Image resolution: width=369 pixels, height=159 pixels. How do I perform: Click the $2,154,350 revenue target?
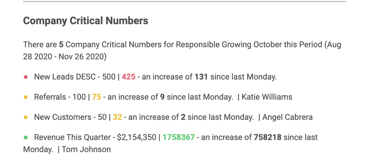point(137,137)
